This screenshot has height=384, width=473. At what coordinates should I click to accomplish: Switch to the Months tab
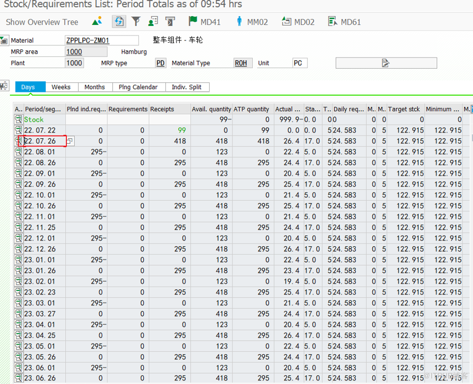95,87
